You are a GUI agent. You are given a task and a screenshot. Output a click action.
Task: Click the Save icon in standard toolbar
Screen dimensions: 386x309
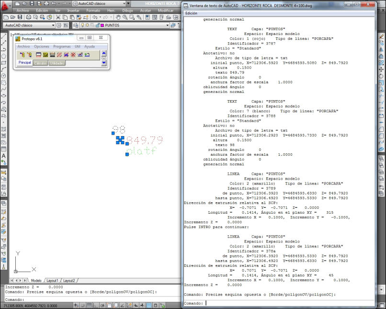pos(20,17)
